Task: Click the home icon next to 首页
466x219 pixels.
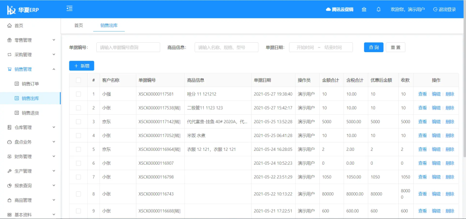Action: [9, 26]
